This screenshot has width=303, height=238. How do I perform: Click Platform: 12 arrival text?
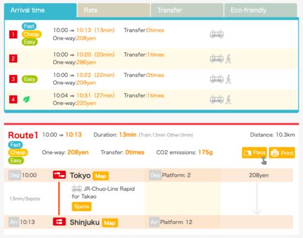[176, 222]
